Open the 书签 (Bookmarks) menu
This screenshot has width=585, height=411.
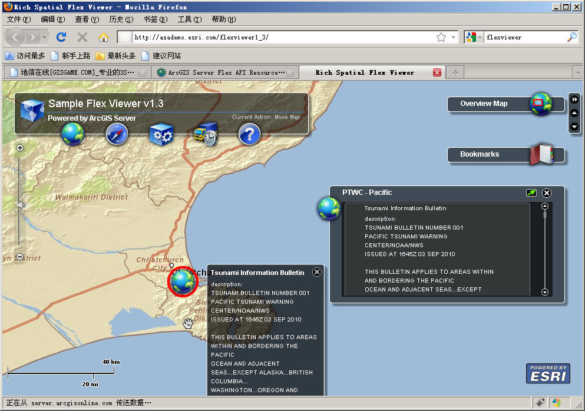tap(155, 19)
